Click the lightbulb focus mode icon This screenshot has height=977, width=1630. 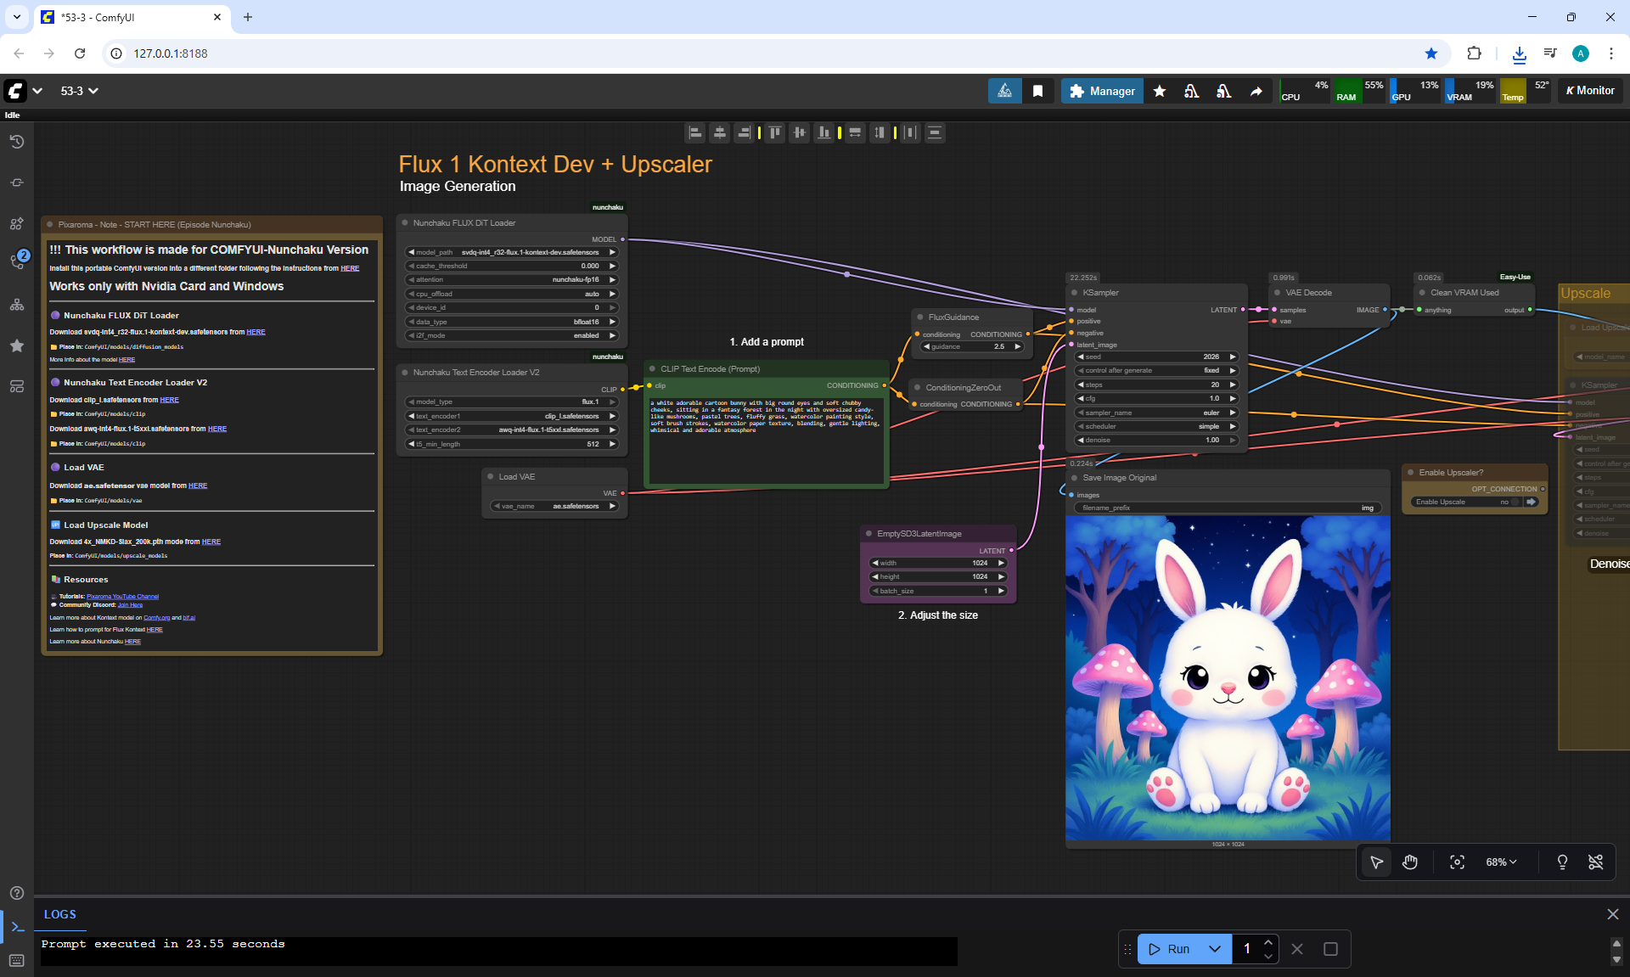pos(1562,862)
